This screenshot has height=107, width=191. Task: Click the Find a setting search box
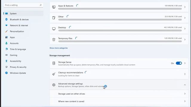[x=23, y=5]
